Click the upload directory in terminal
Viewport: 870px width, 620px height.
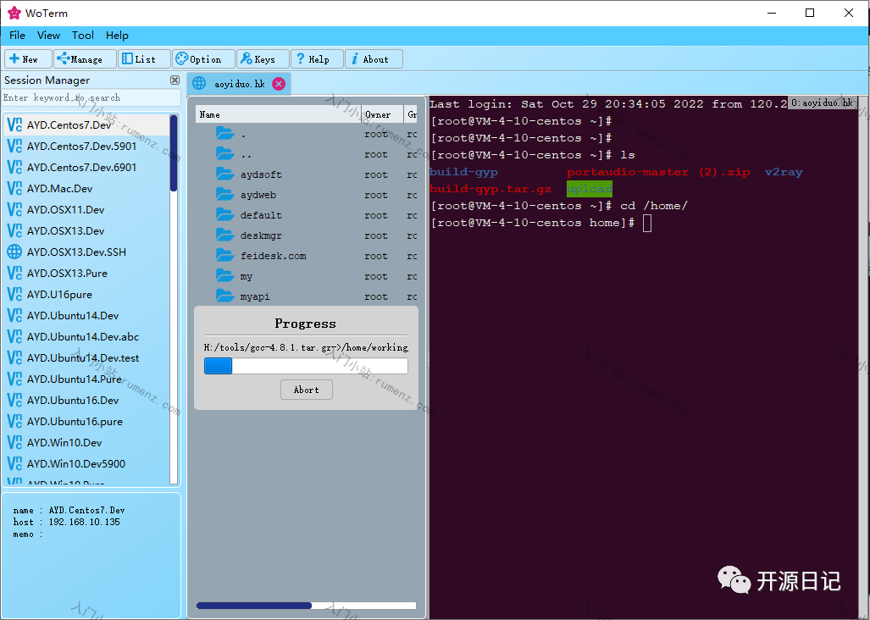590,189
